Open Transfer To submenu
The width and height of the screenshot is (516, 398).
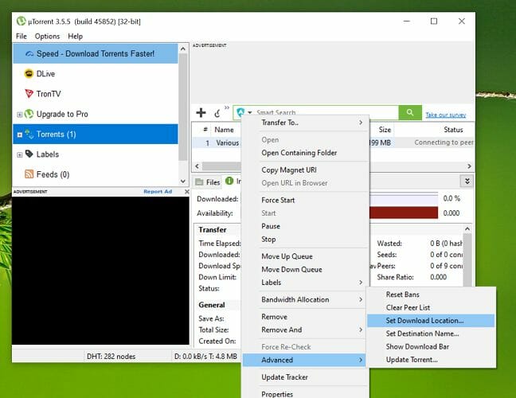pos(304,123)
